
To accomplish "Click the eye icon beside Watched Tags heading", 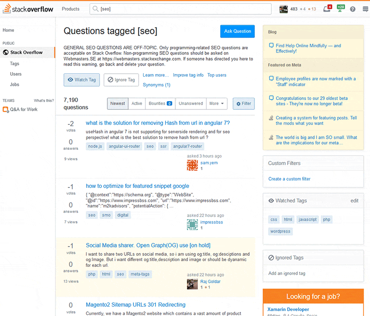I will coord(271,200).
